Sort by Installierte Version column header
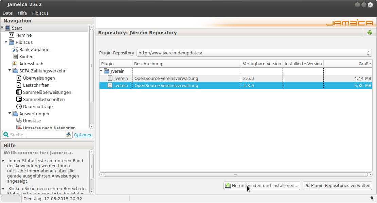This screenshot has height=203, width=377. point(303,64)
